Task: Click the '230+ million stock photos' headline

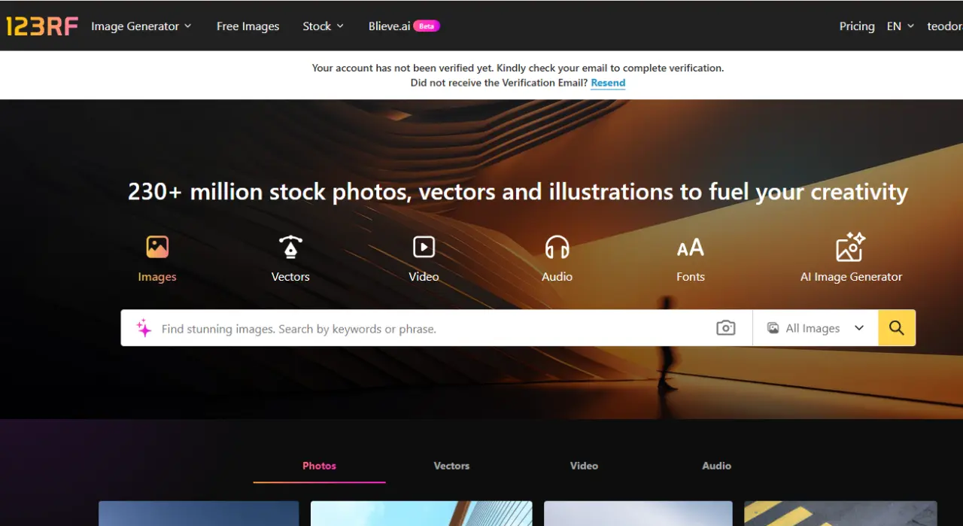Action: [x=518, y=191]
